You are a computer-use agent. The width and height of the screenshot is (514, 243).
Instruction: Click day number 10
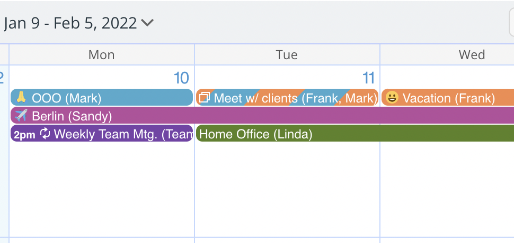point(181,78)
